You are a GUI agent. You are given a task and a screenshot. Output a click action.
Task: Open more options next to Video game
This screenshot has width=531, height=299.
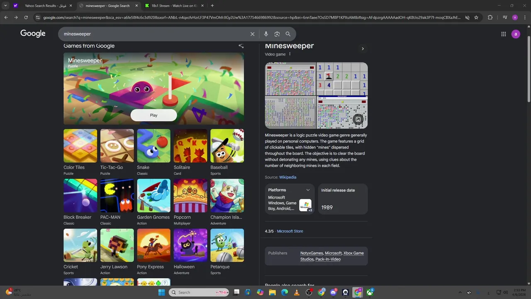coord(290,54)
